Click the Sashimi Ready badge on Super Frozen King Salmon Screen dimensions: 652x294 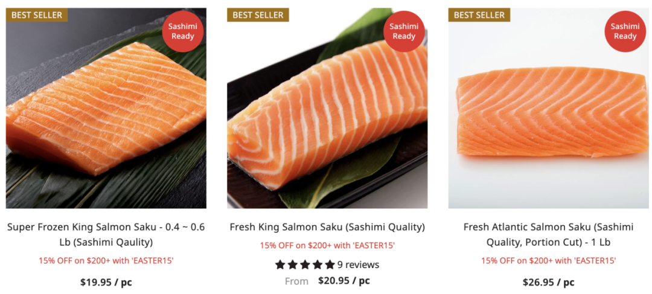pyautogui.click(x=182, y=31)
